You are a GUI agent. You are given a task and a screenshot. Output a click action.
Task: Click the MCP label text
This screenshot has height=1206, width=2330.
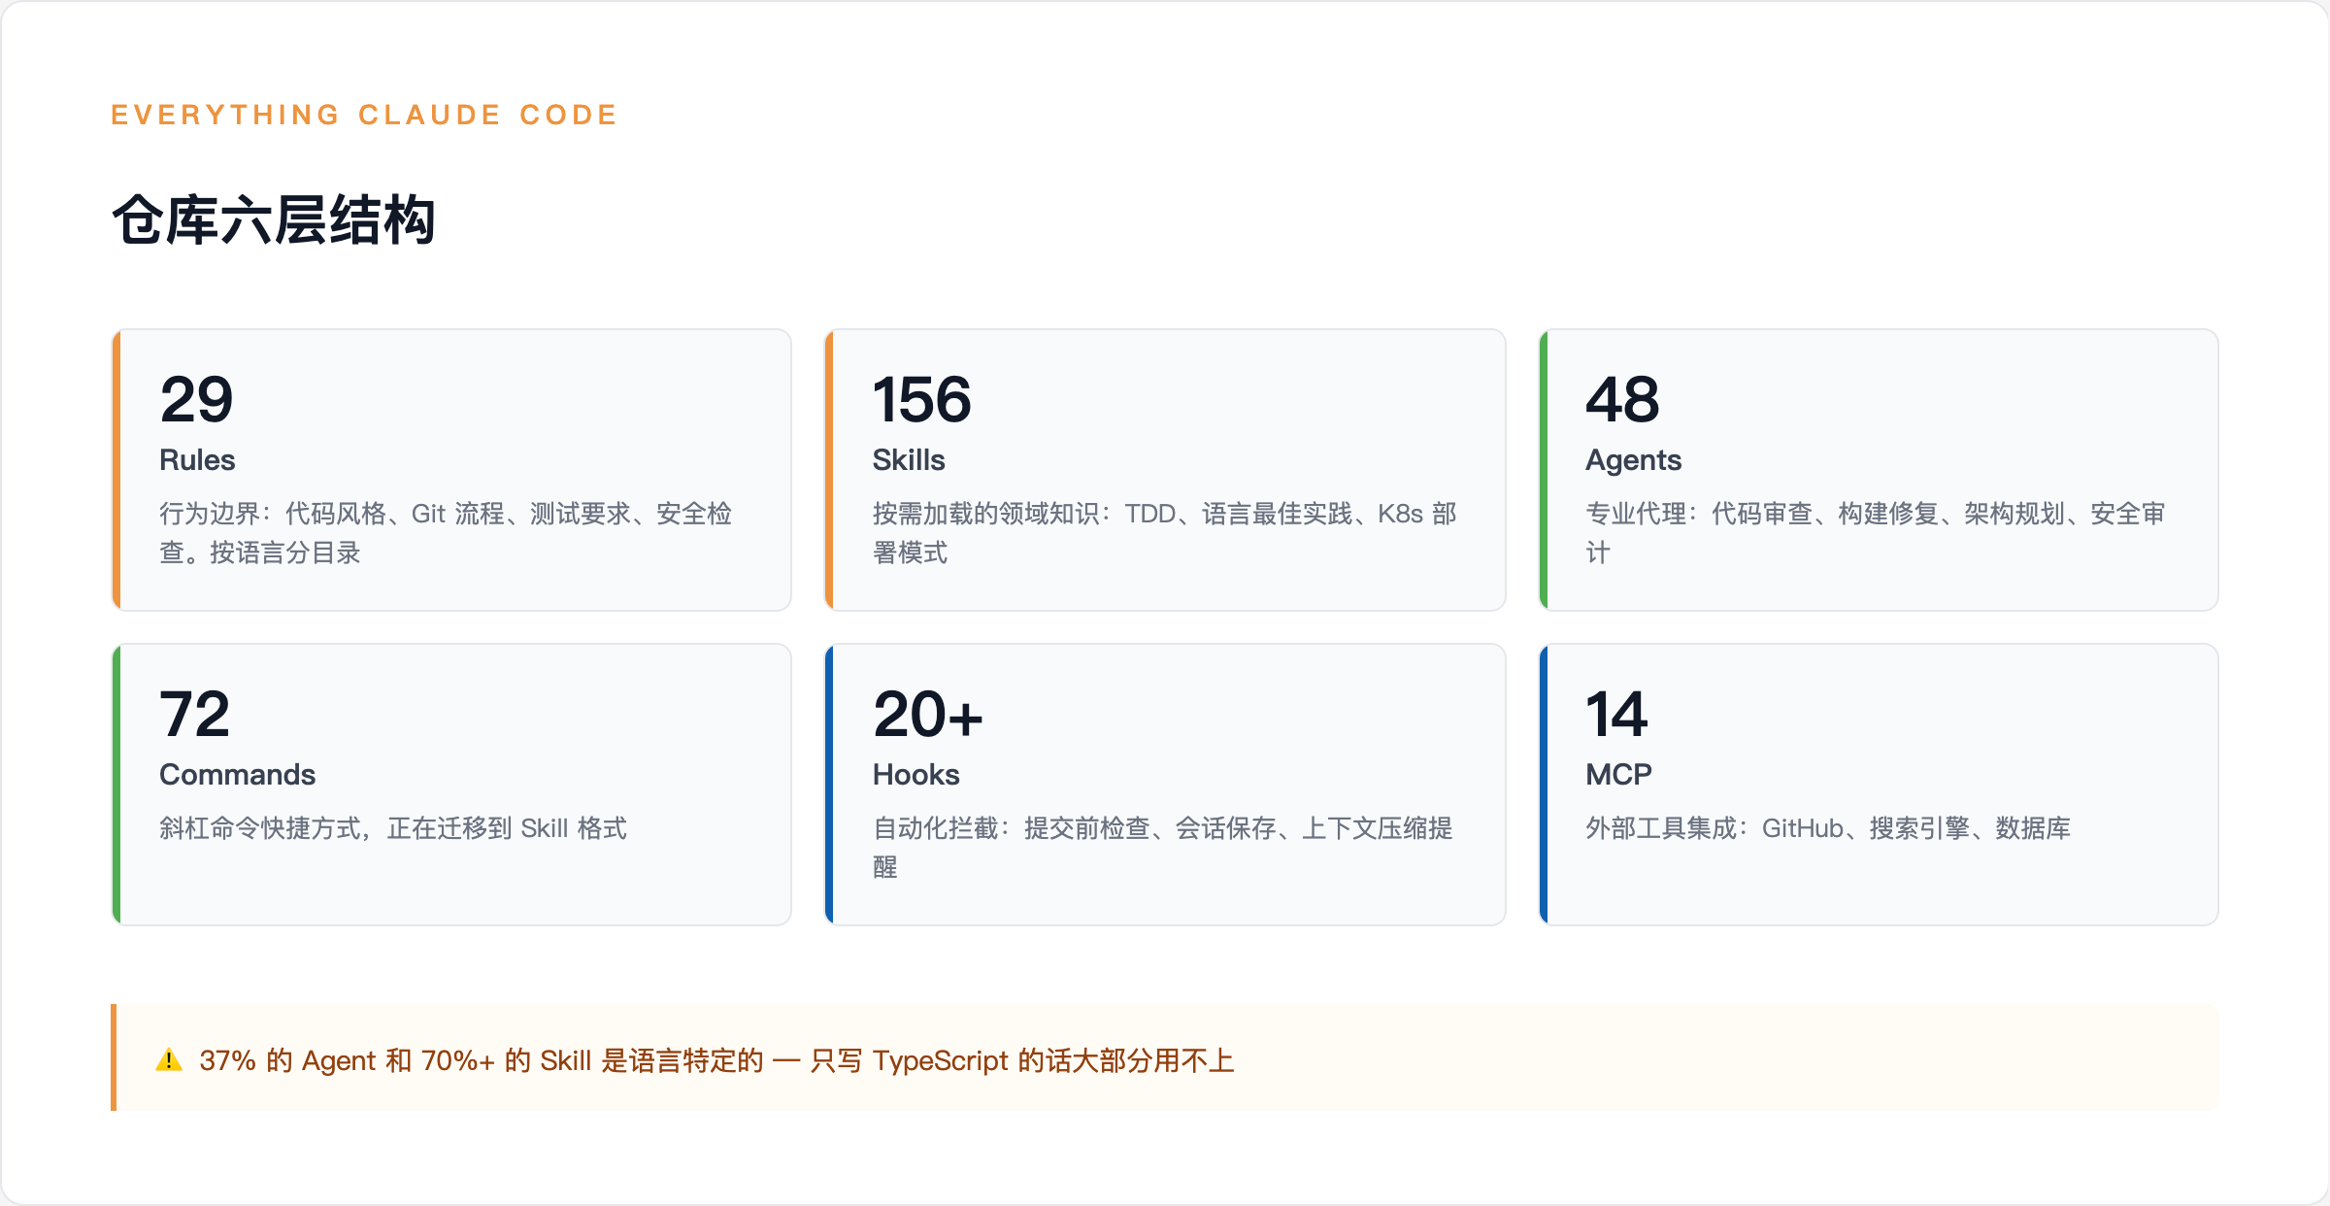tap(1617, 773)
